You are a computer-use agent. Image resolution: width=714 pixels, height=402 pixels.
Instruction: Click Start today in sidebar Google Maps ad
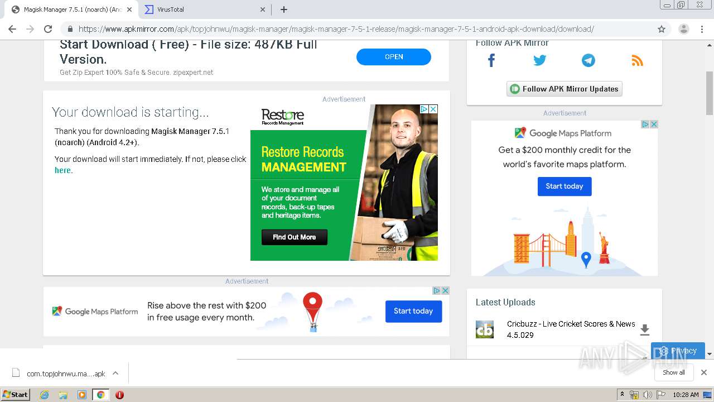[x=565, y=186]
